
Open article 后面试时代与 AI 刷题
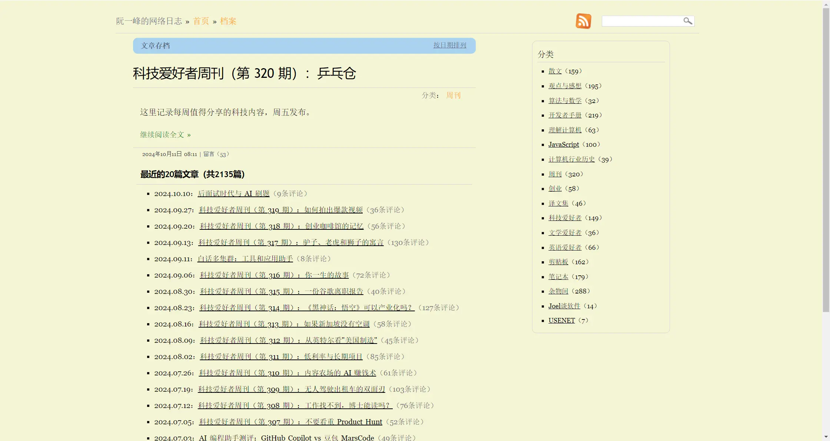[x=233, y=193]
